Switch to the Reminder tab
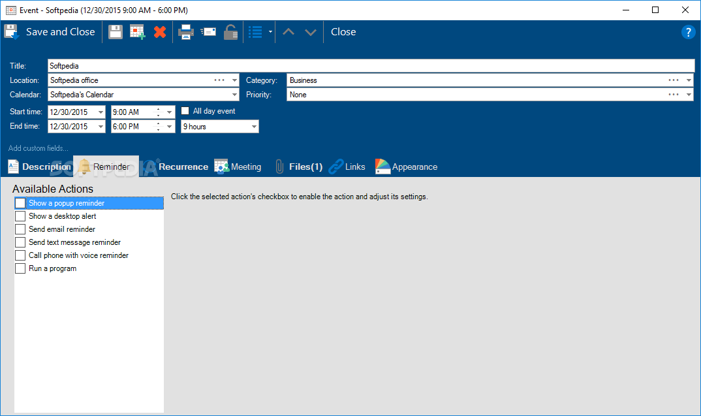 (x=106, y=167)
